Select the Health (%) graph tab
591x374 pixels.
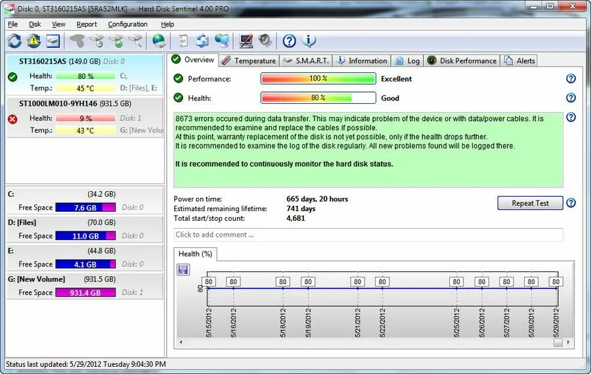pos(195,254)
